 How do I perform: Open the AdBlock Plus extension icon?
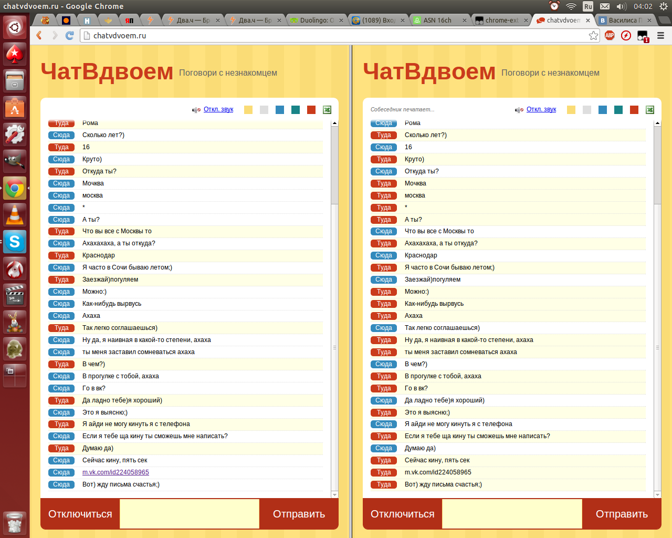(610, 35)
